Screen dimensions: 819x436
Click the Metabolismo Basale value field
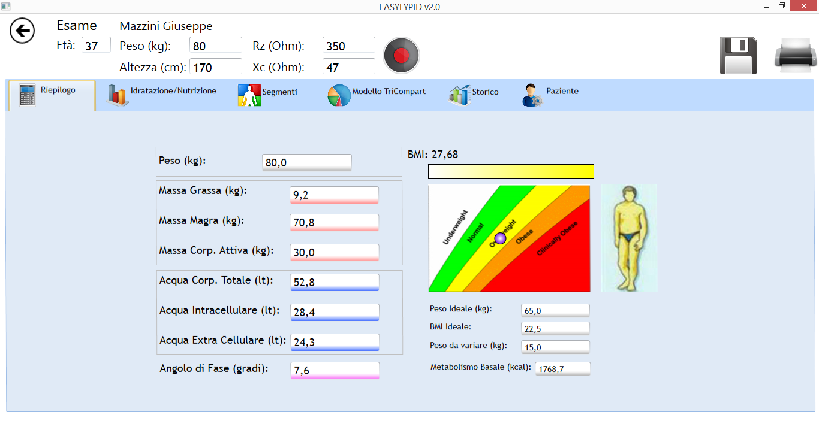click(562, 368)
